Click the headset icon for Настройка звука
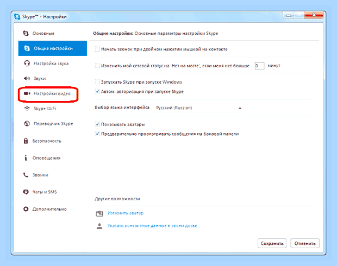The height and width of the screenshot is (266, 337). 27,64
